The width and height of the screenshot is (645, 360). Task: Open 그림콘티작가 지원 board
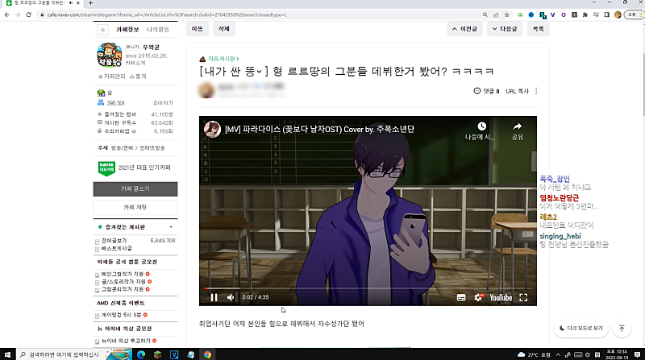(x=123, y=289)
